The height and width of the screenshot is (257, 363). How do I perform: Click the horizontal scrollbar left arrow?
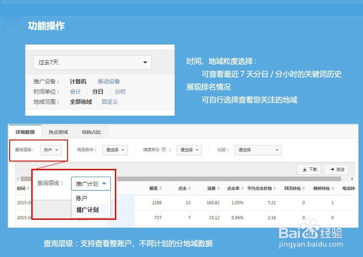(18, 179)
